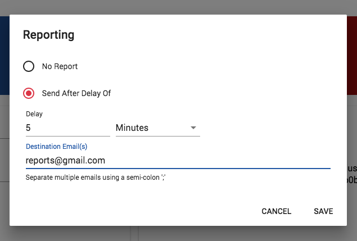Select the No Report radio button
Viewport: 357px width, 241px height.
tap(29, 66)
